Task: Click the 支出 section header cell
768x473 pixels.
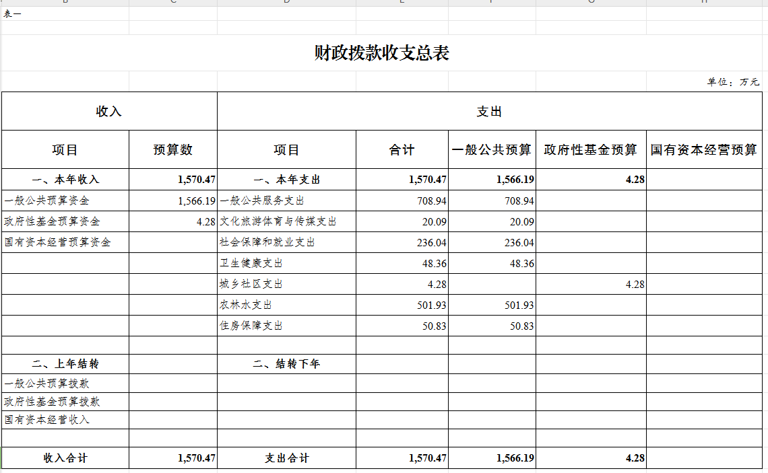Action: tap(490, 111)
